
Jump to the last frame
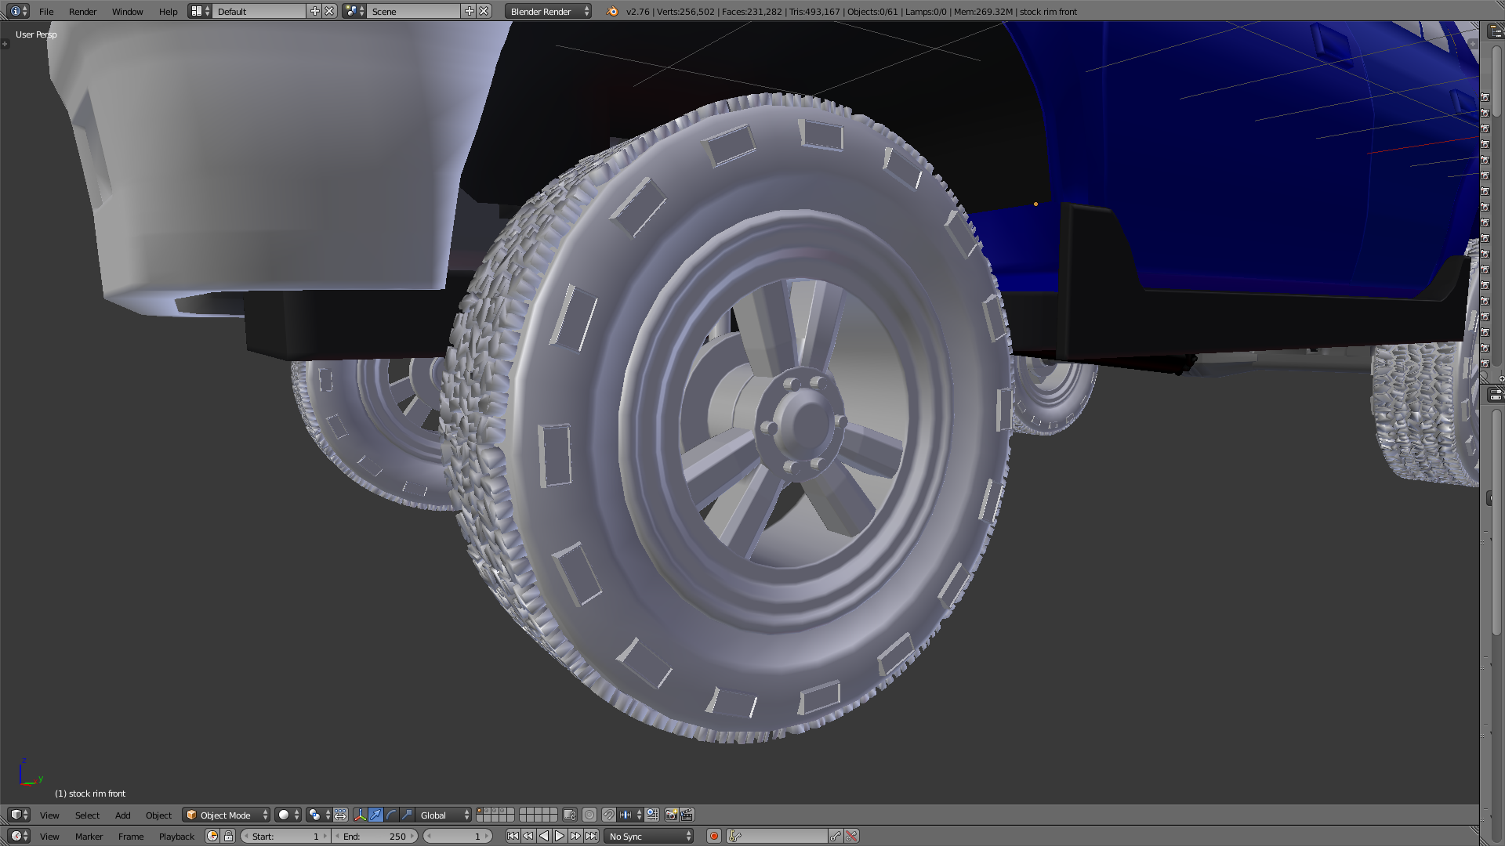tap(591, 837)
